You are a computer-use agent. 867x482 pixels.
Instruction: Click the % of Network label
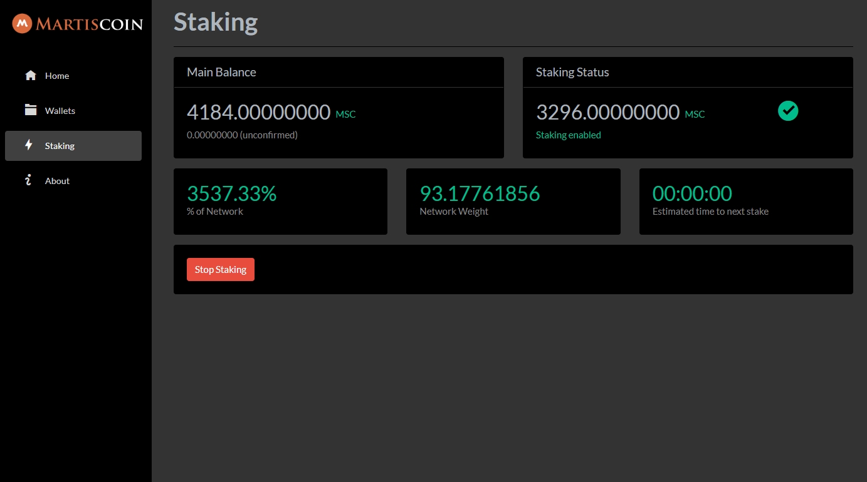tap(215, 212)
